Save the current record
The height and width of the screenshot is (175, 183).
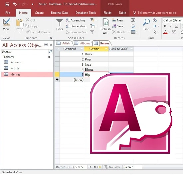click(118, 26)
